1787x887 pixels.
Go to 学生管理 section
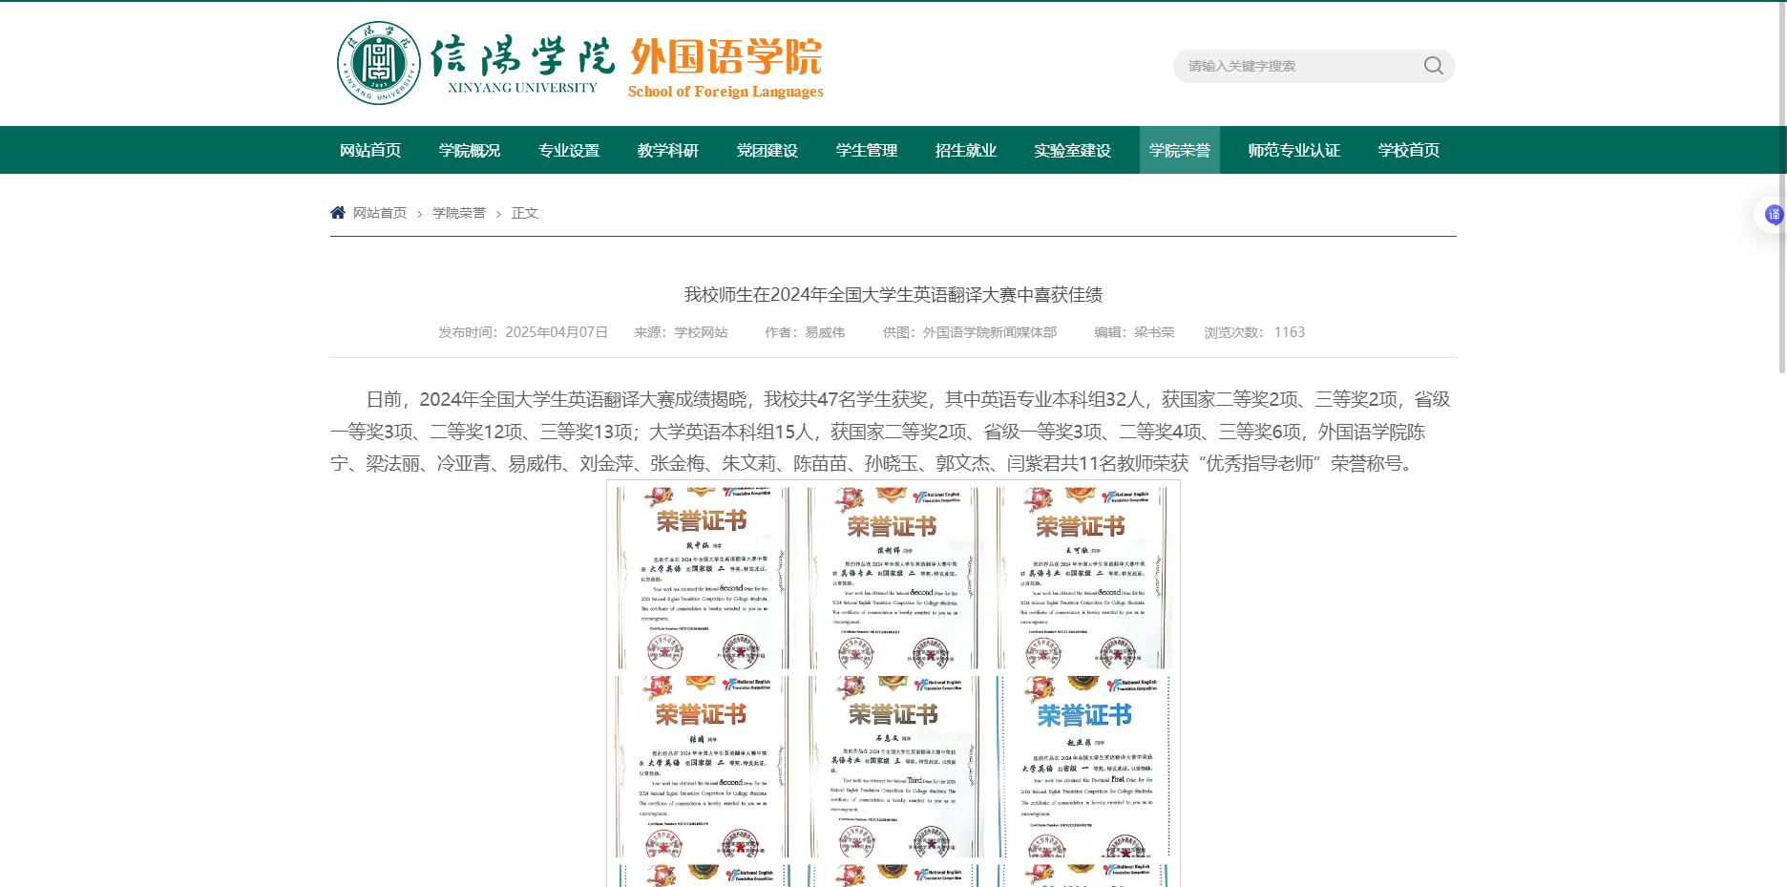pos(867,150)
